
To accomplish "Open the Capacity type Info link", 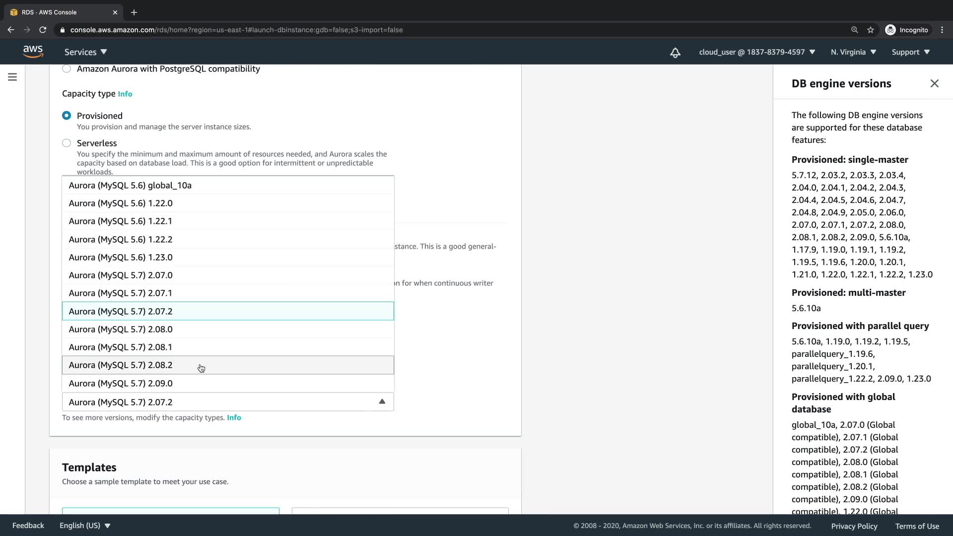I will pos(125,94).
